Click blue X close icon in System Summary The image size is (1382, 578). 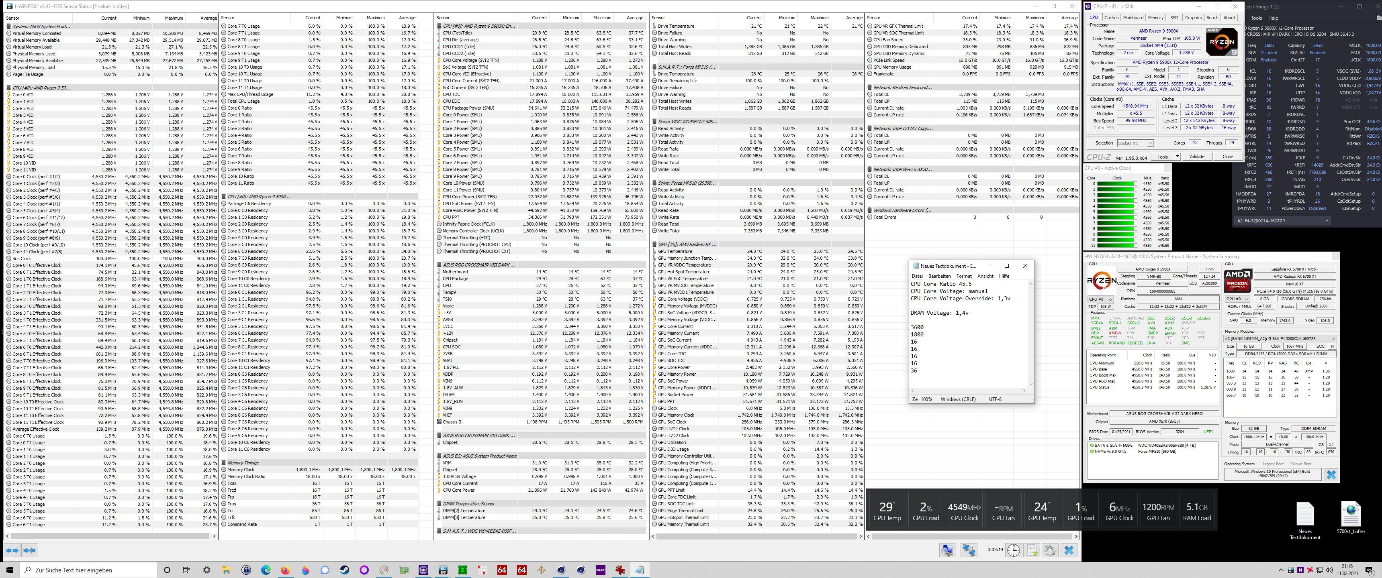[1331, 474]
